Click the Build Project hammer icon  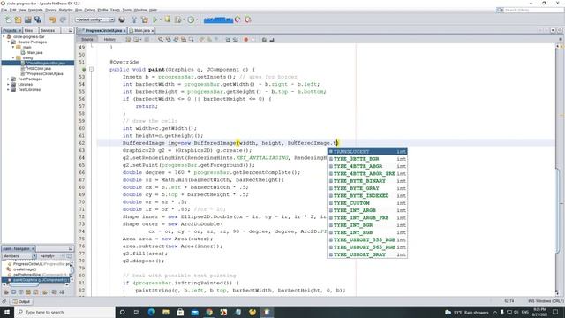(134, 19)
